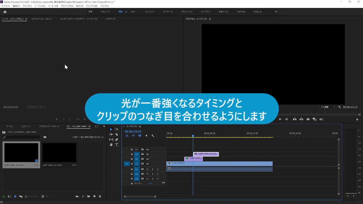The image size is (363, 204).
Task: Switch to オーディオ workspace
Action: pyautogui.click(x=168, y=12)
